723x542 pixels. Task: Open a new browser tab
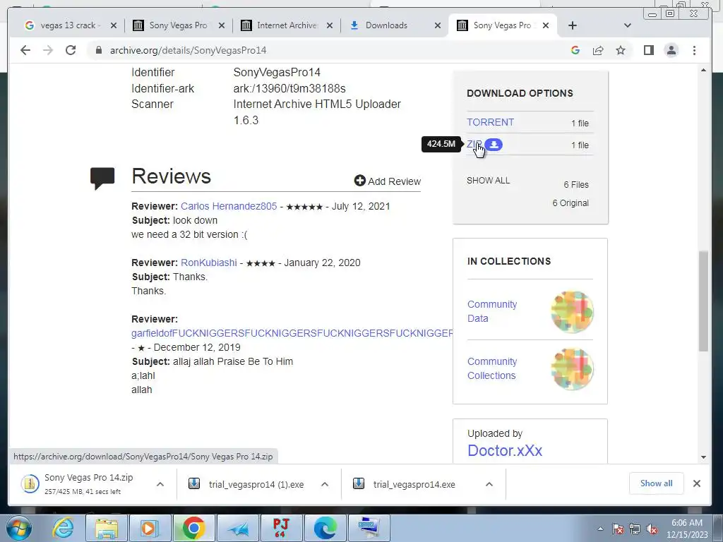pyautogui.click(x=572, y=25)
